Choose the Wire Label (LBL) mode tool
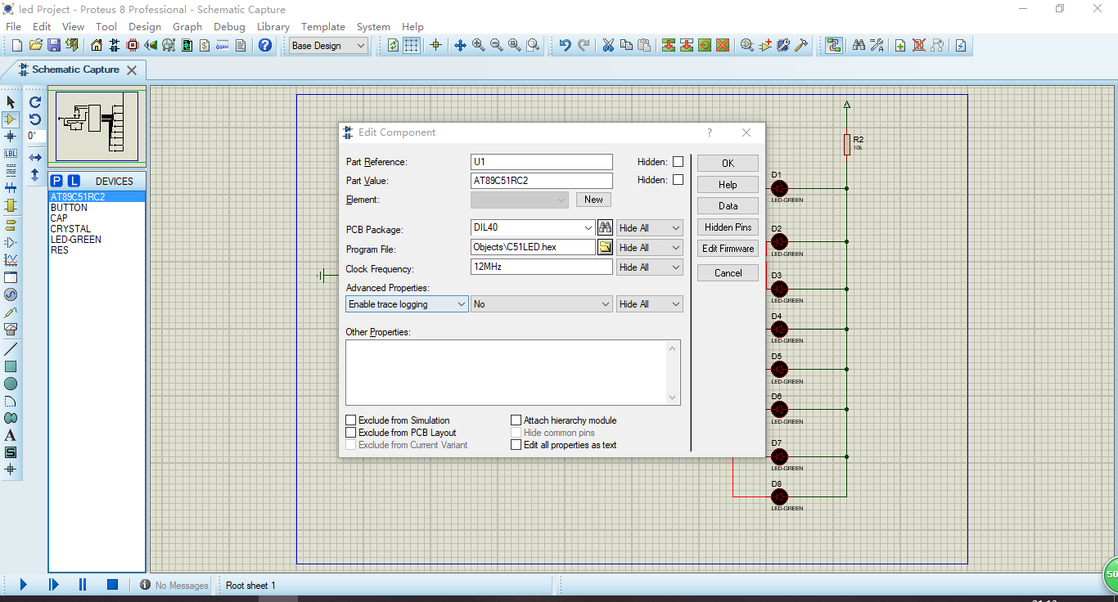This screenshot has width=1118, height=602. tap(11, 154)
